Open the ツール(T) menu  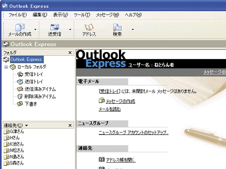pos(82,15)
